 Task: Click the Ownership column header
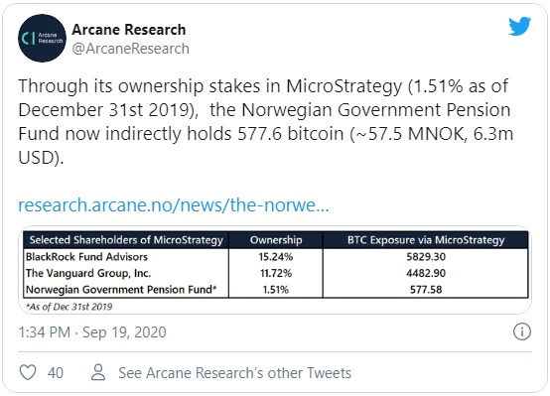pyautogui.click(x=276, y=240)
